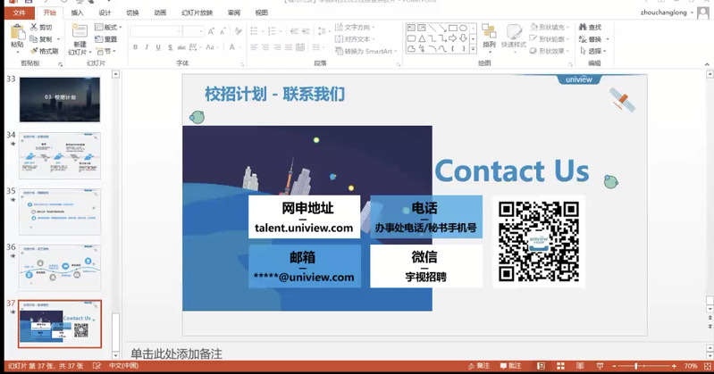The image size is (714, 374).
Task: Open the font name combo box
Action: pyautogui.click(x=156, y=31)
